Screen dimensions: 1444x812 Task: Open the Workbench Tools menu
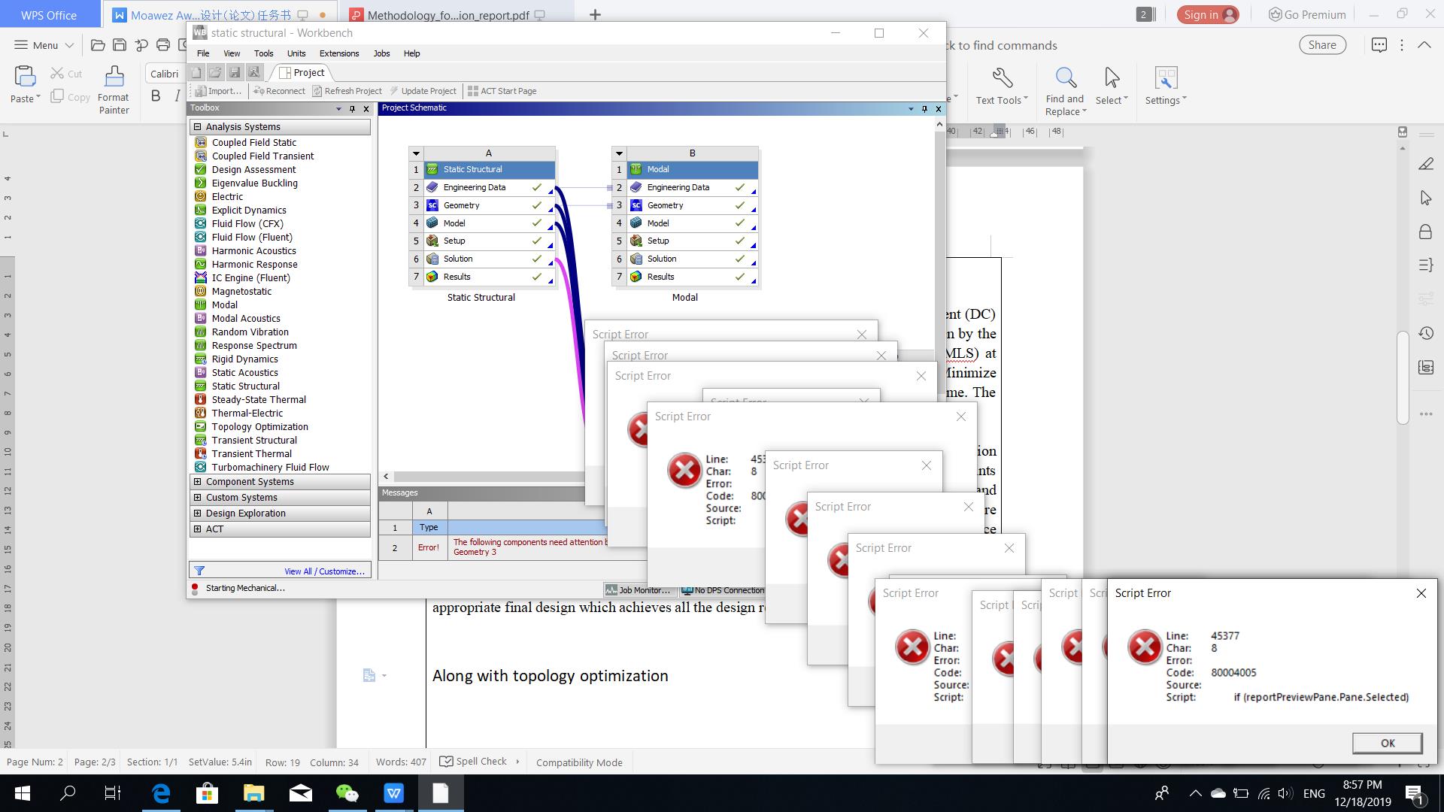click(x=263, y=53)
